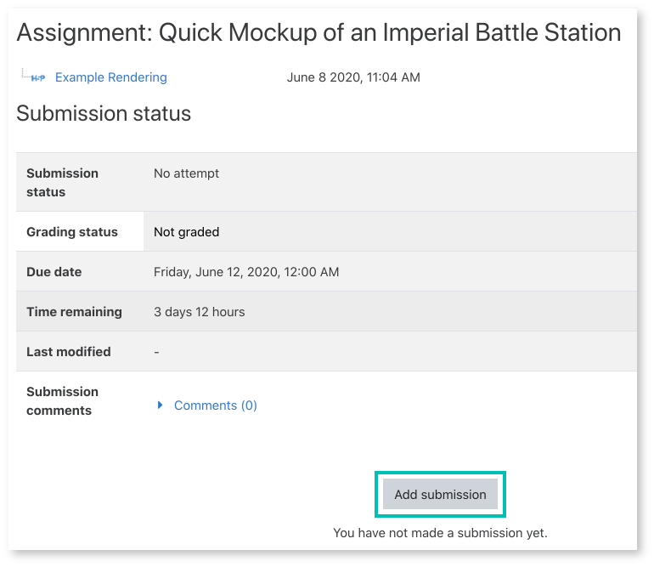Select the Submission status row label
Screen dimensions: 654x567
click(62, 182)
